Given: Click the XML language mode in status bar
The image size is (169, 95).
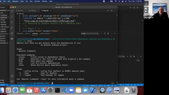Looking at the screenshot, I should click(x=109, y=85).
